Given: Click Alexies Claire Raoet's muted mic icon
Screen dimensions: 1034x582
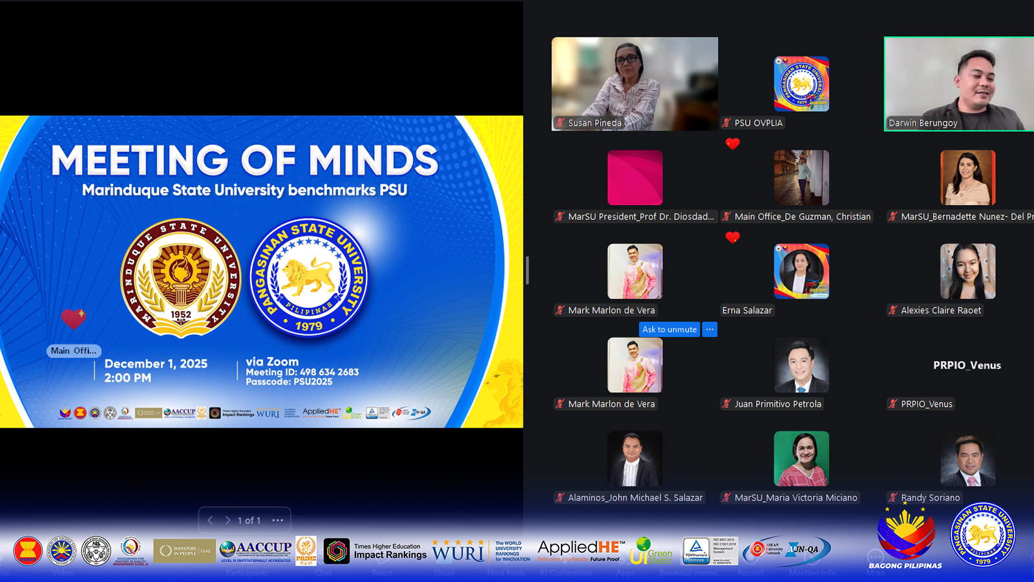Looking at the screenshot, I should pyautogui.click(x=893, y=310).
